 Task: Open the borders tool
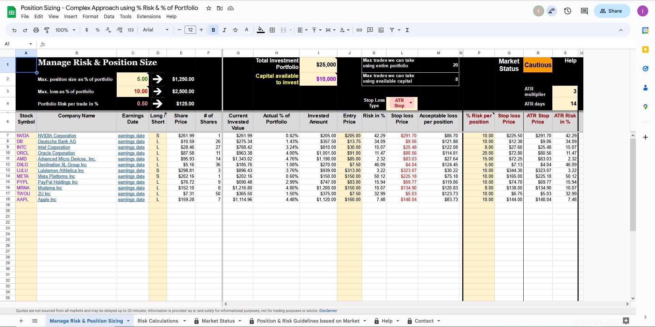[272, 30]
